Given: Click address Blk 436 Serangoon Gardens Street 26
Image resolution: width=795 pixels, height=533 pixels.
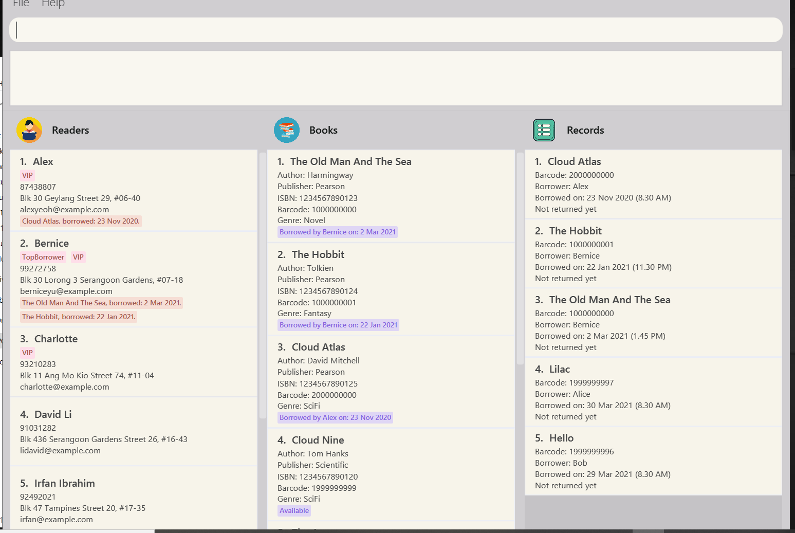Looking at the screenshot, I should click(x=104, y=439).
